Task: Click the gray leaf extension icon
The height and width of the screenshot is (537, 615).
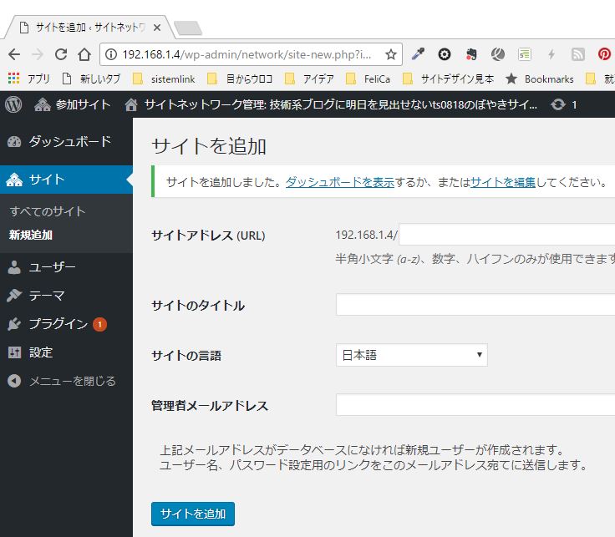Action: pyautogui.click(x=498, y=54)
